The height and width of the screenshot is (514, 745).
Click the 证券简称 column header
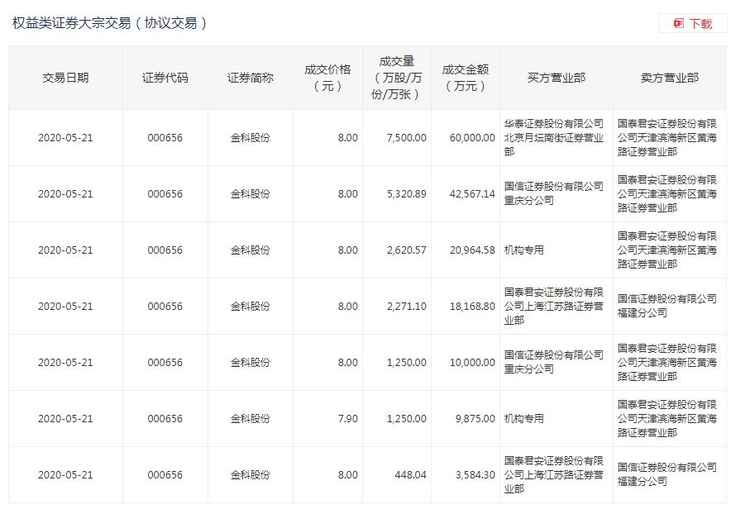pyautogui.click(x=251, y=78)
